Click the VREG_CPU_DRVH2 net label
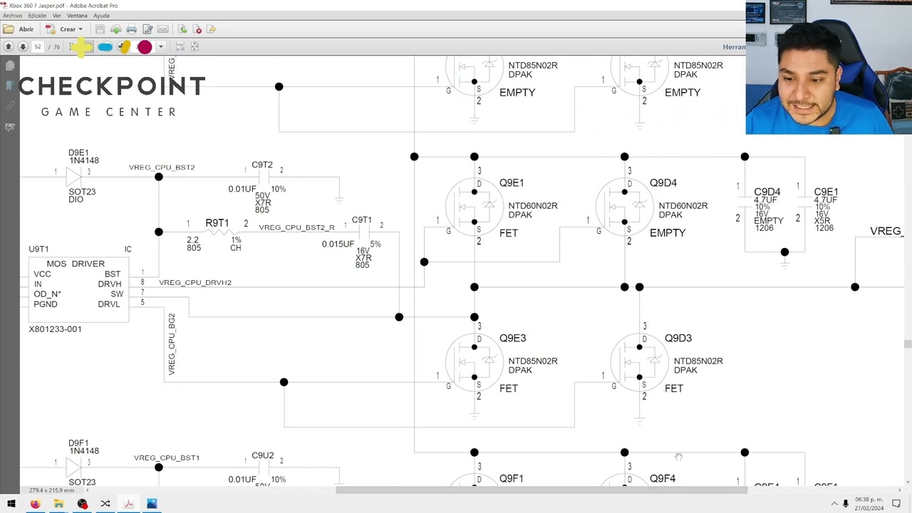Image resolution: width=912 pixels, height=513 pixels. tap(195, 283)
